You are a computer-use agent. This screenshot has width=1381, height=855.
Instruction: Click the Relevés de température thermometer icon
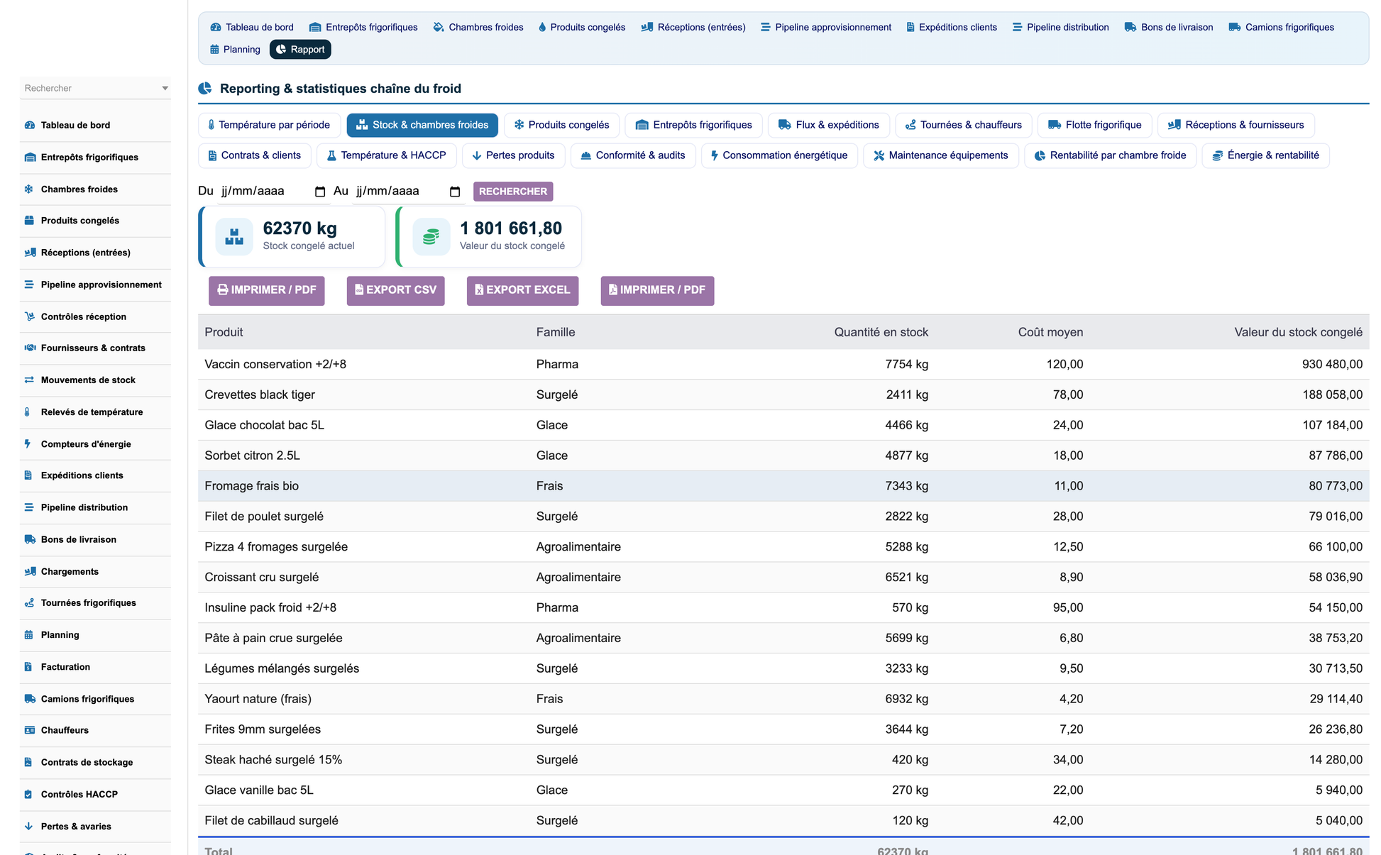(x=28, y=412)
